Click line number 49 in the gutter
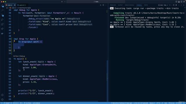186x104 pixels. [x=10, y=39]
